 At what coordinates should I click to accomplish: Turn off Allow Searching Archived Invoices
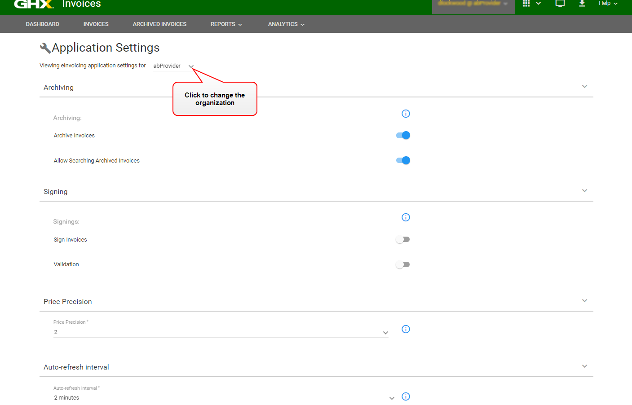click(403, 160)
